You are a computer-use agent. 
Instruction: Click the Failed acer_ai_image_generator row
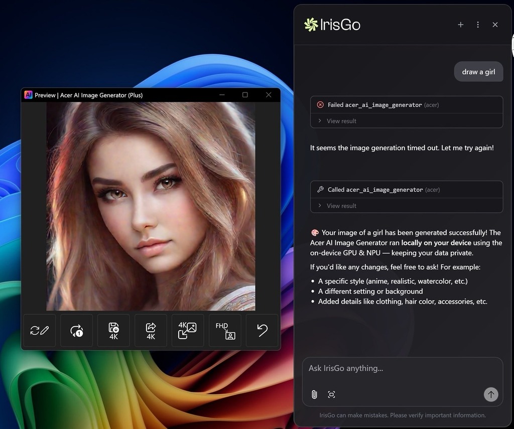407,105
